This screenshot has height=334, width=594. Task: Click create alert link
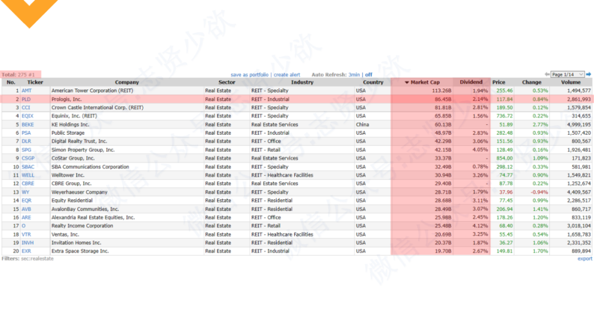(x=287, y=75)
